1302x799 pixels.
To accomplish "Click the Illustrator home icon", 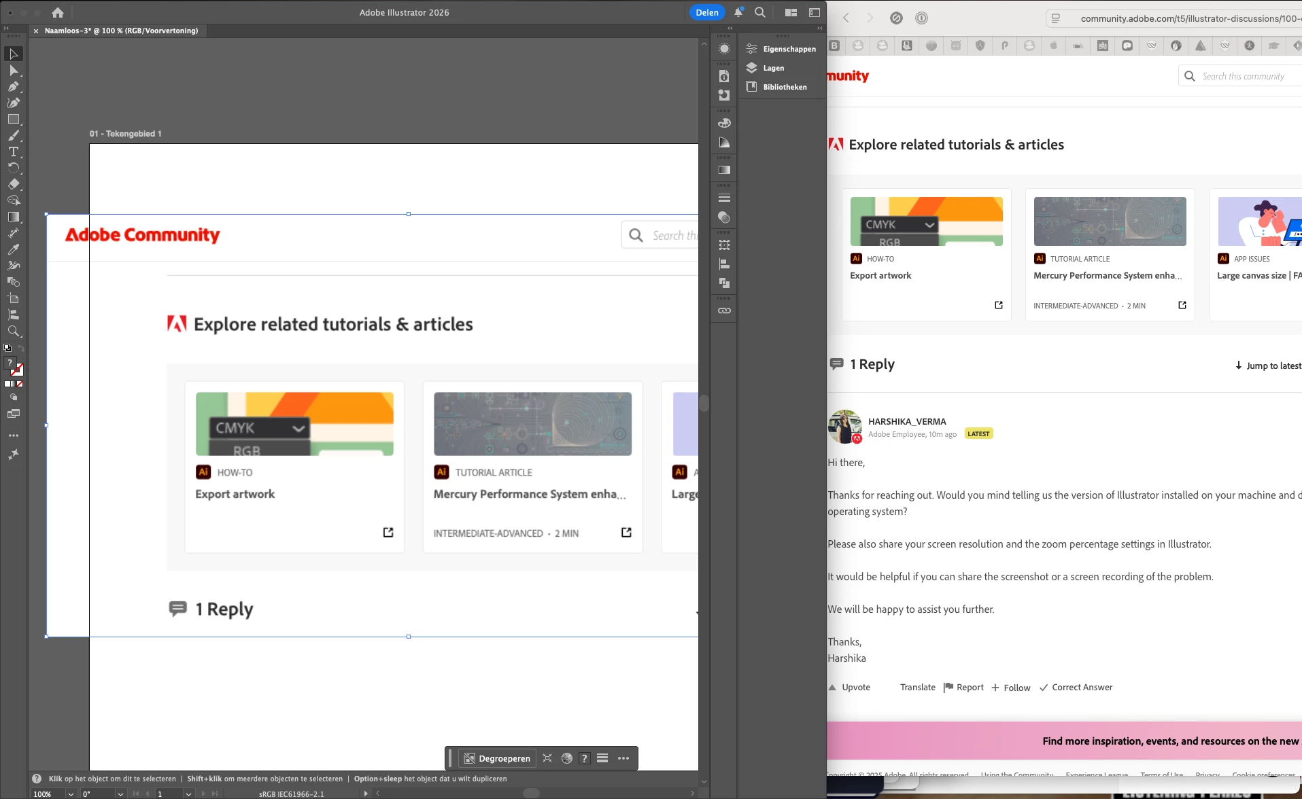I will 58,12.
